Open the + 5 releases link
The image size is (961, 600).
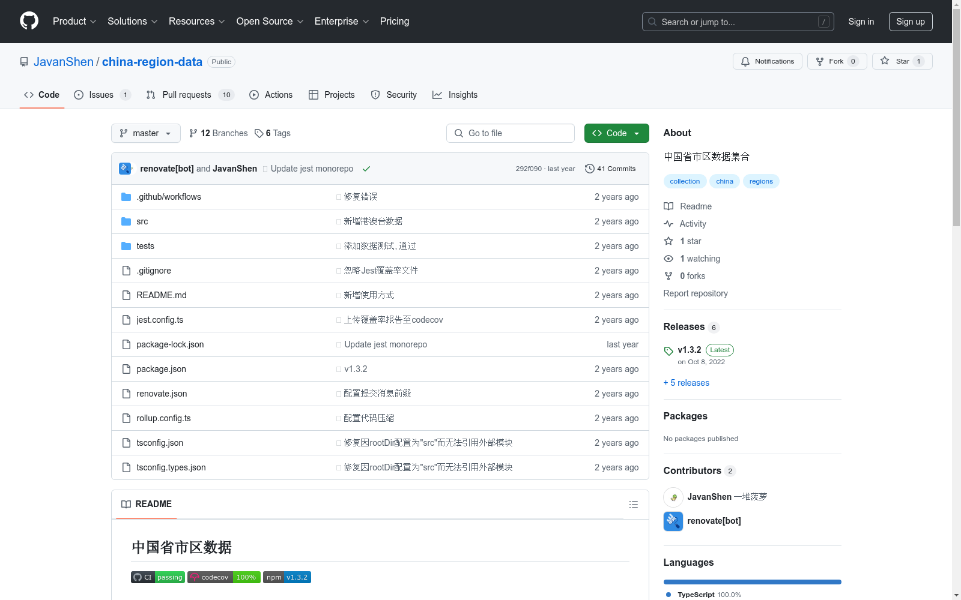[x=687, y=383]
